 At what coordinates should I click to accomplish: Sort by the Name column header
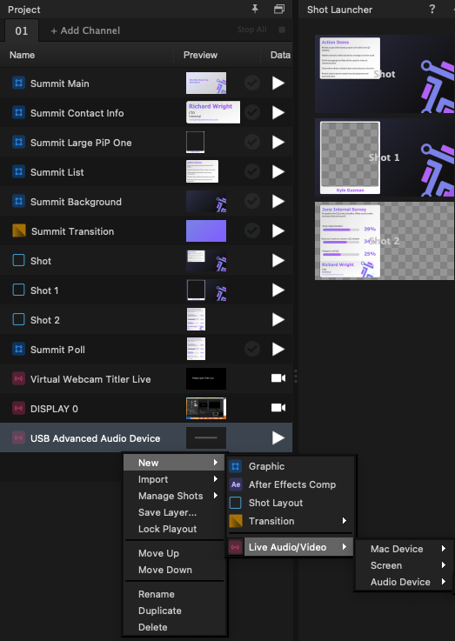[x=22, y=55]
